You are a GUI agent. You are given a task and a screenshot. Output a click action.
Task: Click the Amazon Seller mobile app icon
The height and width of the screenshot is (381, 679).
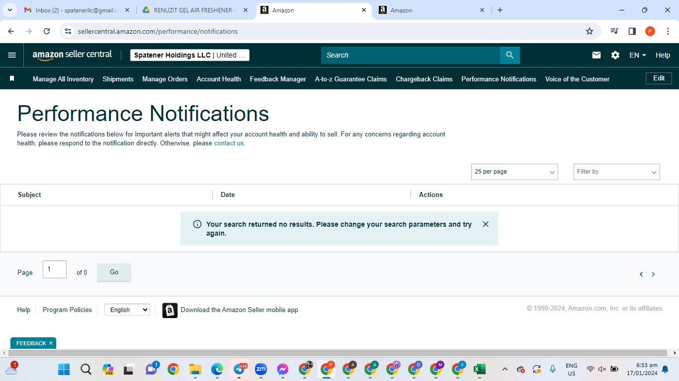[170, 310]
